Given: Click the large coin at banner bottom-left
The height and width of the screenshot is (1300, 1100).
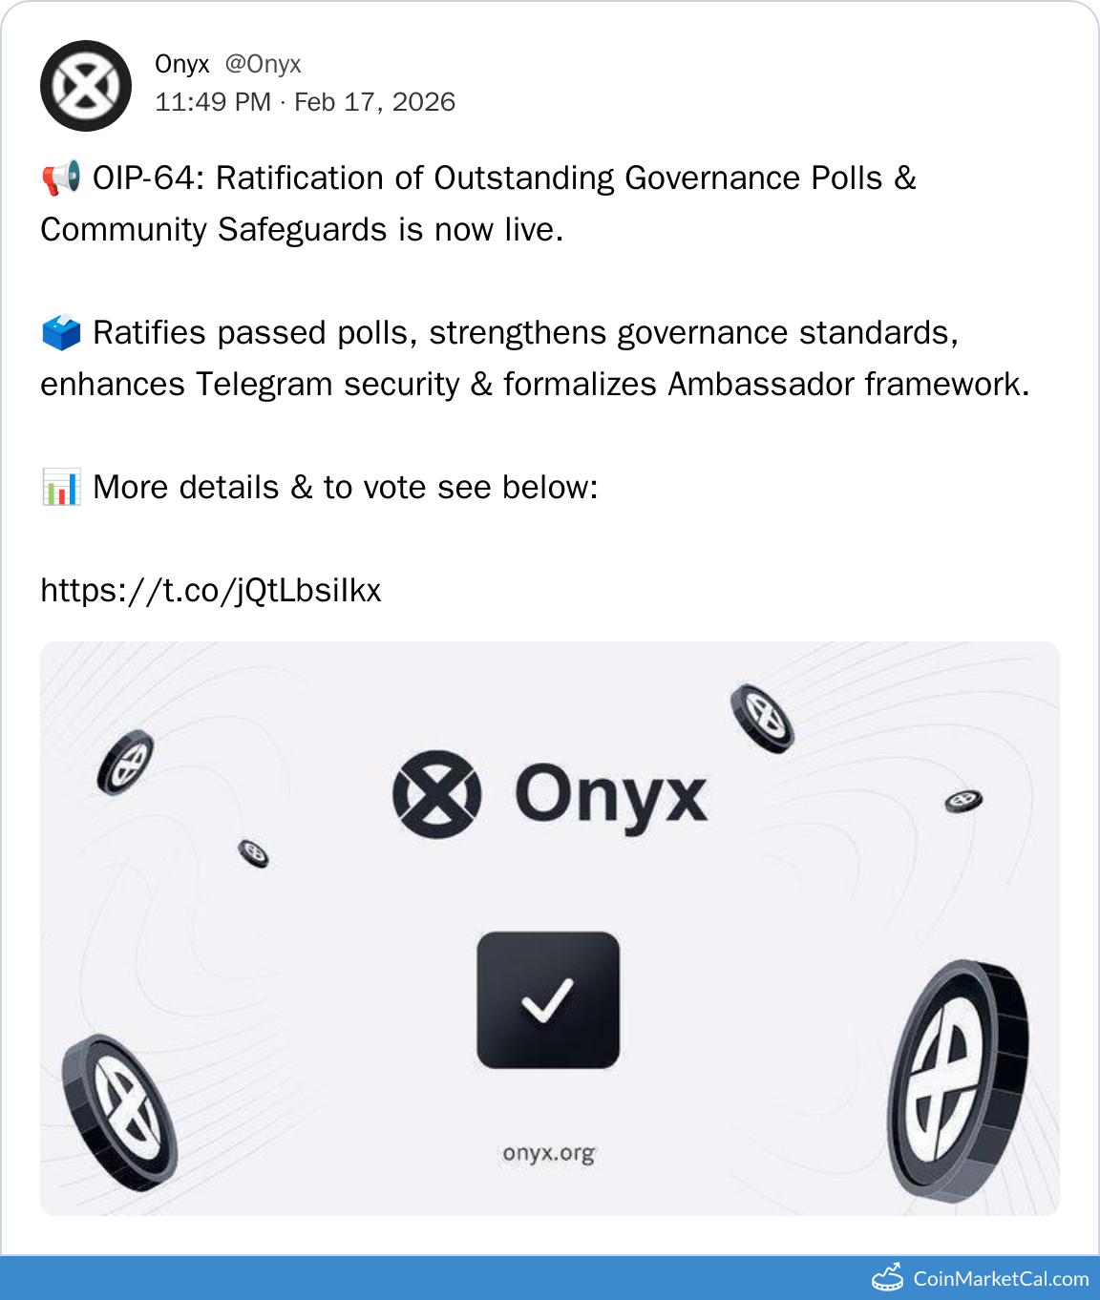Looking at the screenshot, I should (119, 1112).
